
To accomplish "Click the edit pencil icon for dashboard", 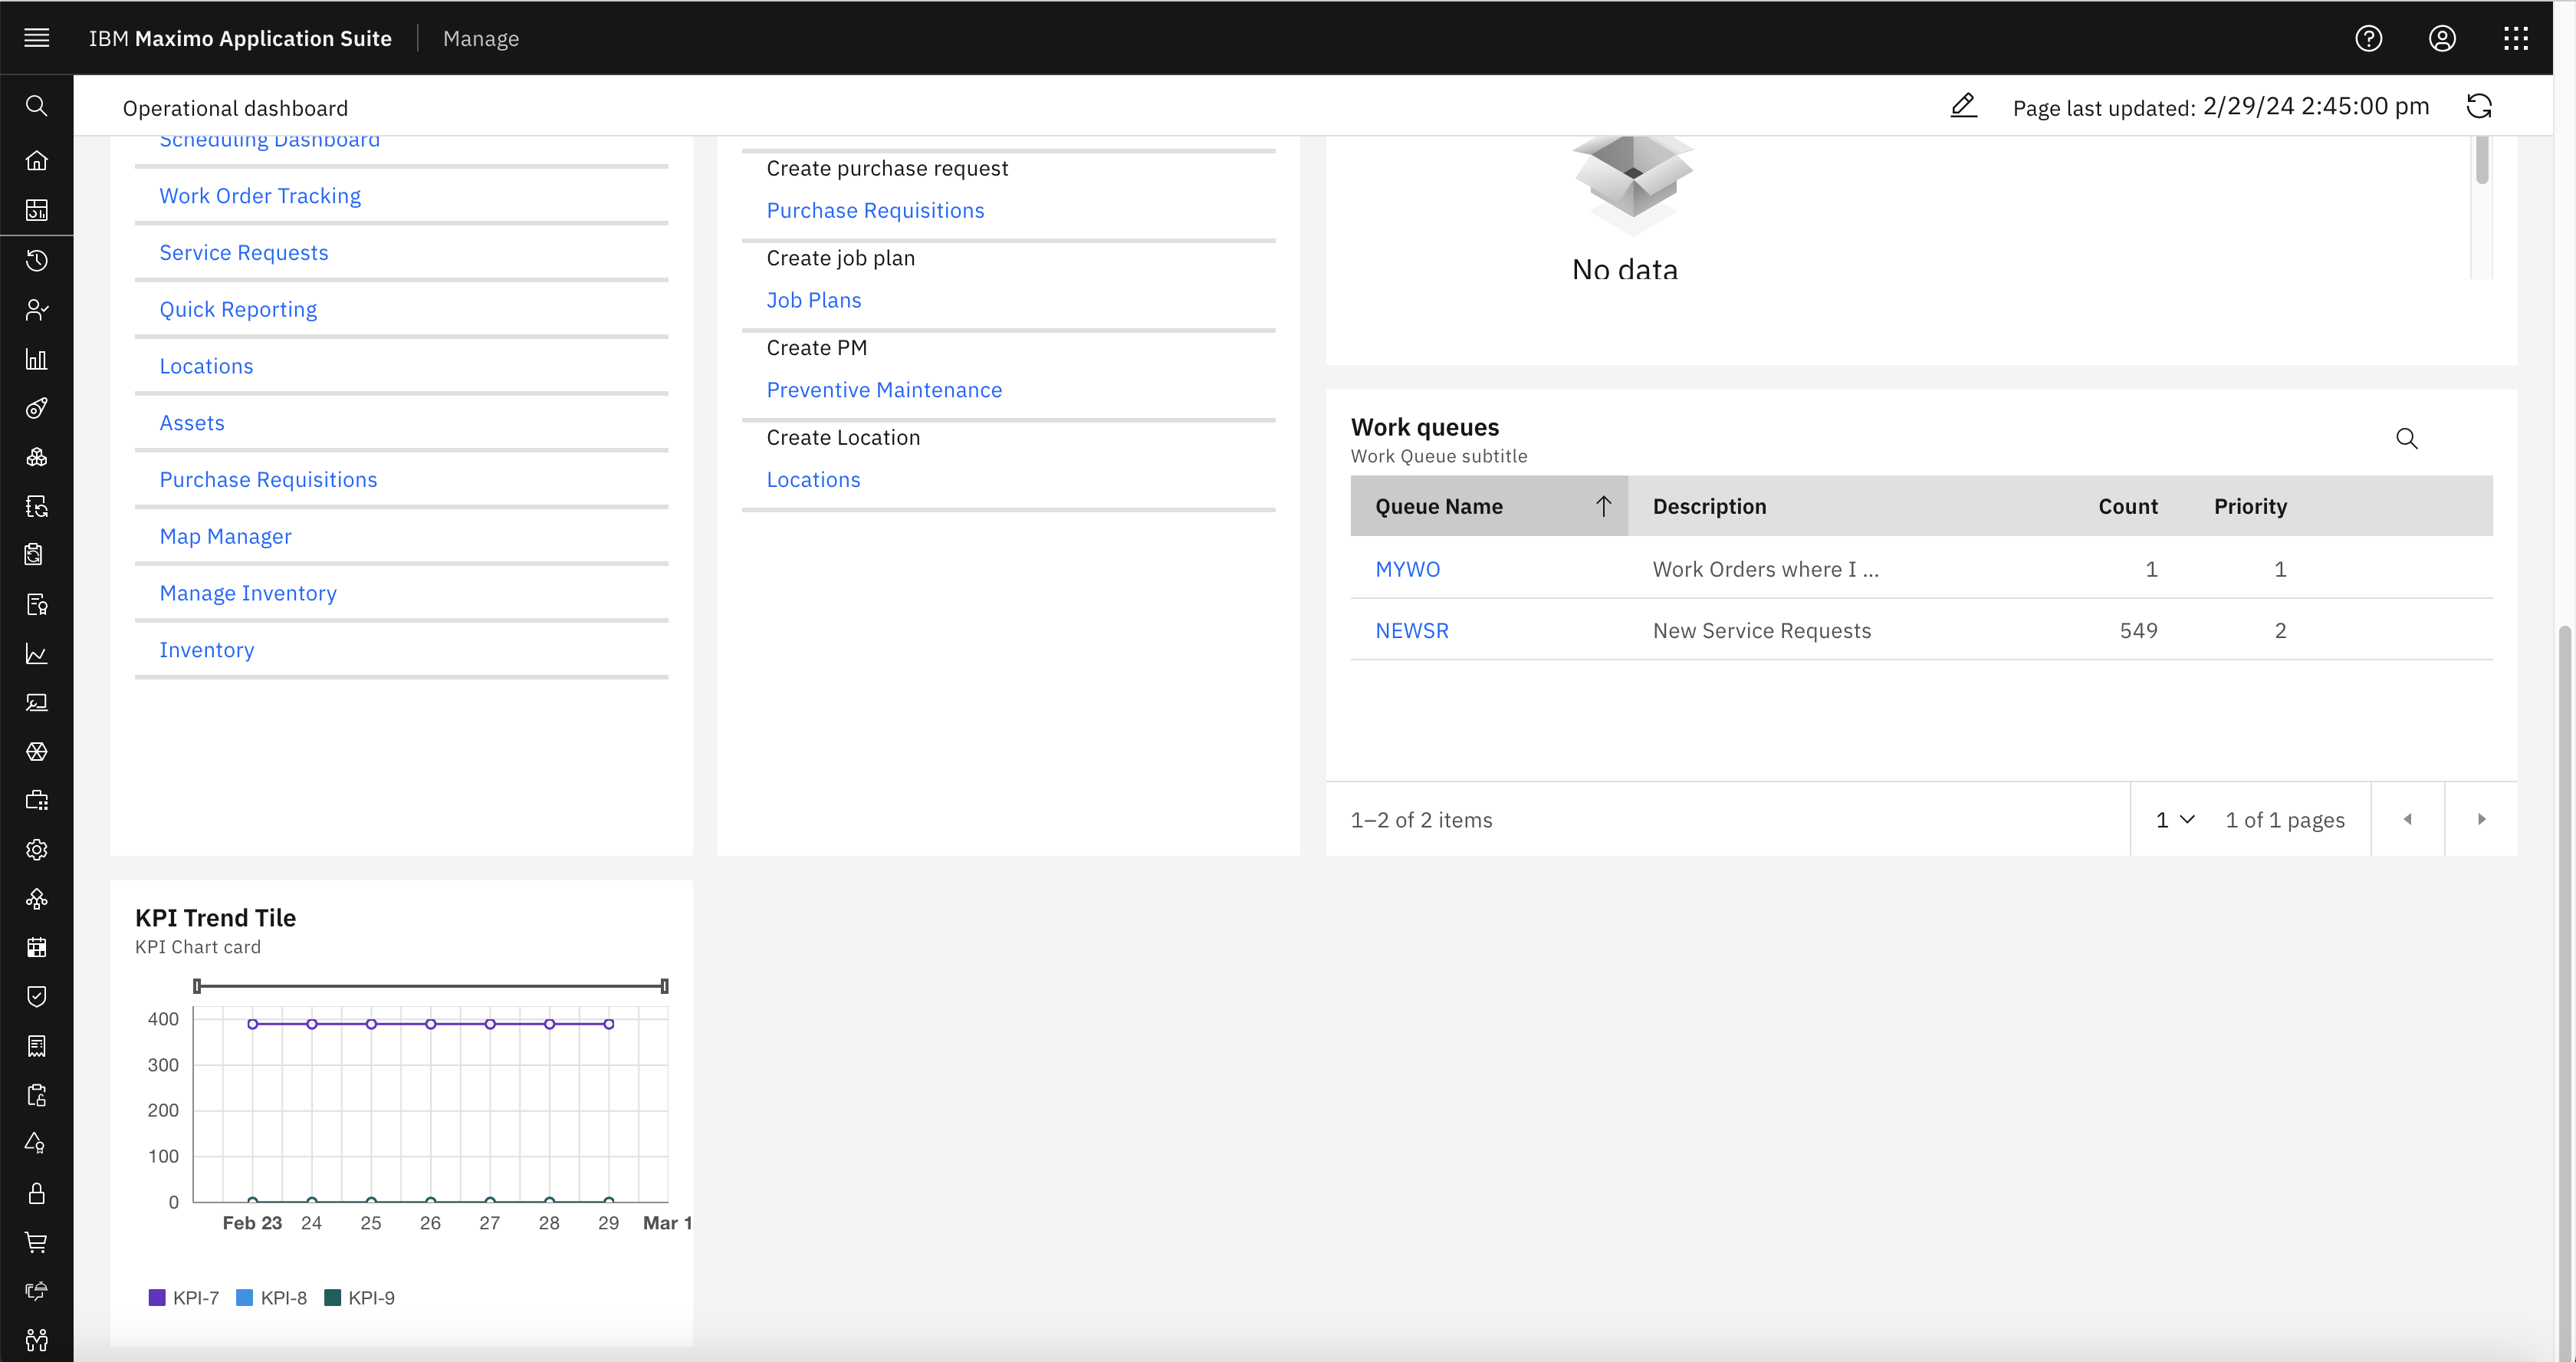I will point(1963,106).
